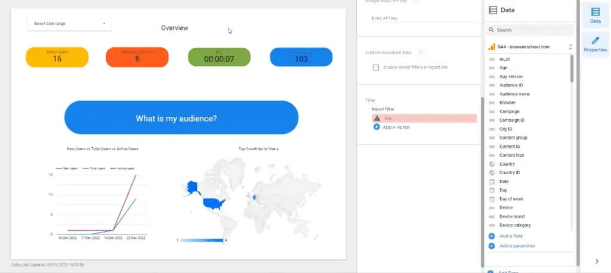Click the plus icon next to Add a field
611x273 pixels.
coord(492,236)
